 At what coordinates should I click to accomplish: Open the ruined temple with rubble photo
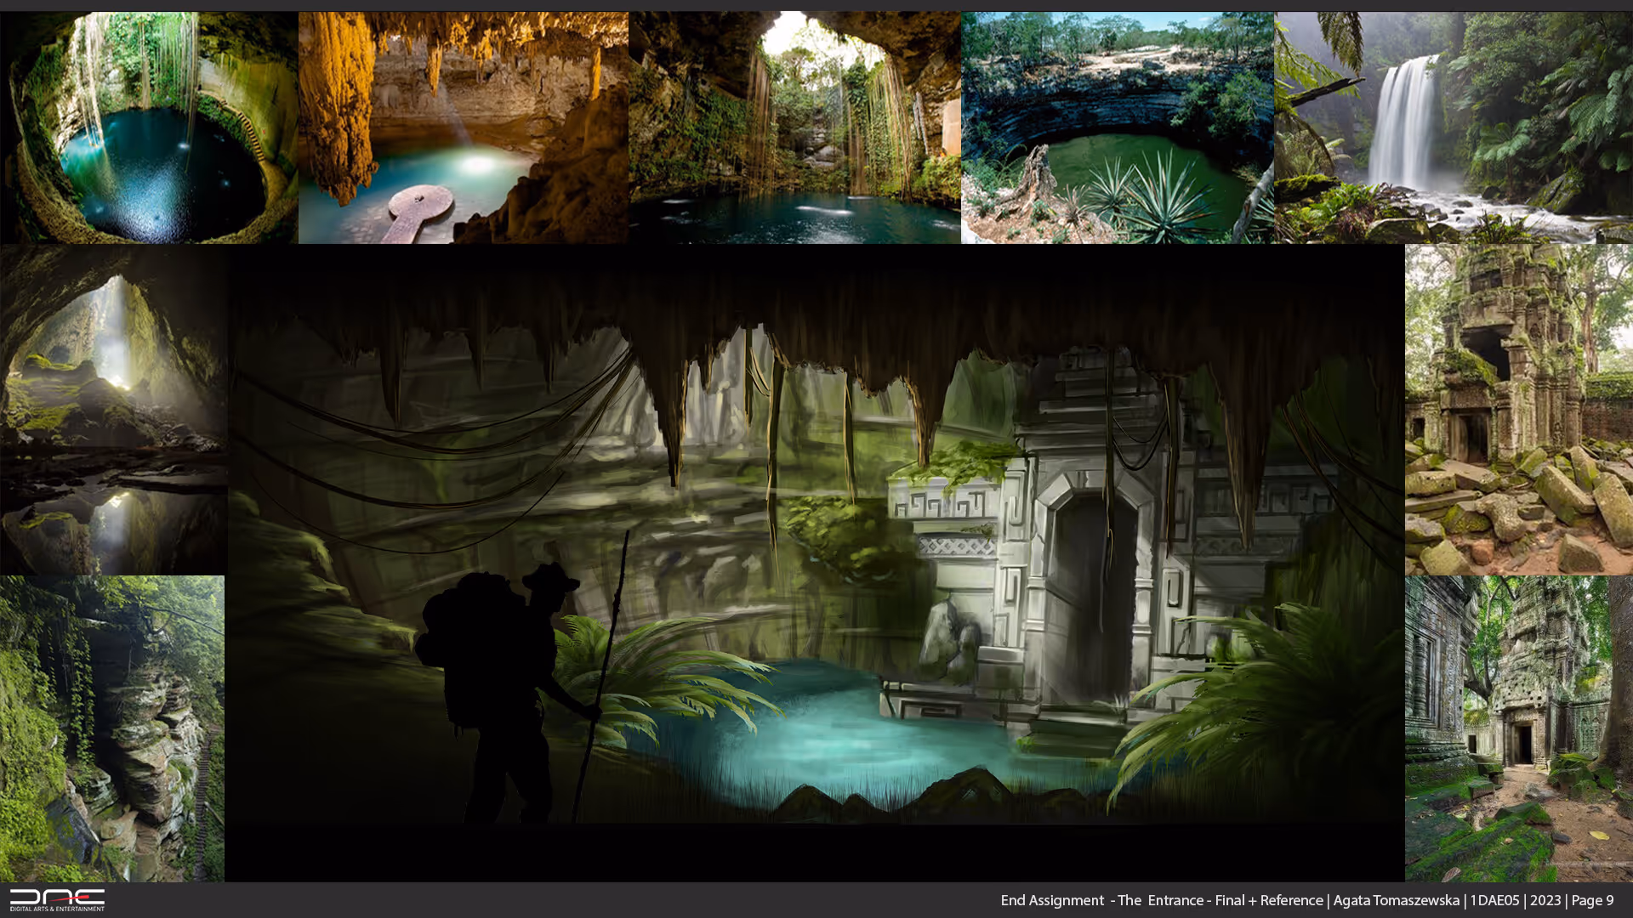click(x=1519, y=410)
